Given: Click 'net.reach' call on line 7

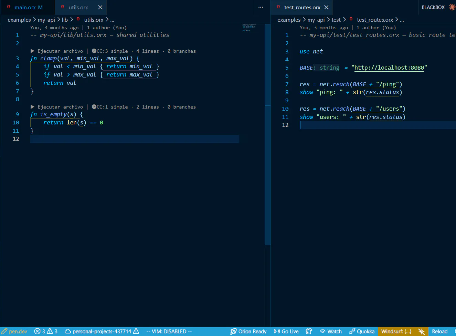Looking at the screenshot, I should [335, 84].
